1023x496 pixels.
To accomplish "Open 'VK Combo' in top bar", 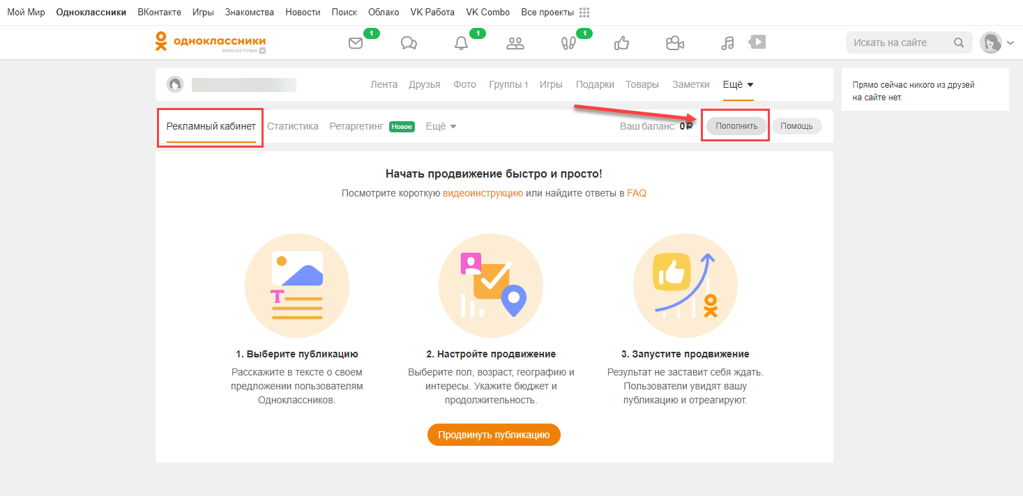I will pyautogui.click(x=487, y=13).
